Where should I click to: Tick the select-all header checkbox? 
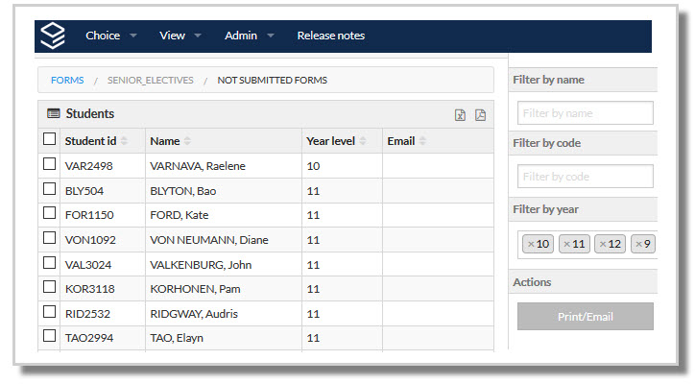tap(50, 139)
